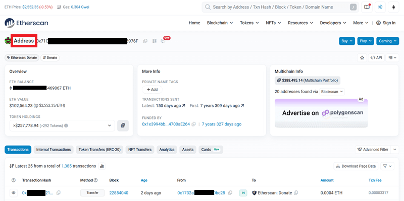Switch to Internal Transactions tab
This screenshot has width=404, height=201.
[x=54, y=150]
